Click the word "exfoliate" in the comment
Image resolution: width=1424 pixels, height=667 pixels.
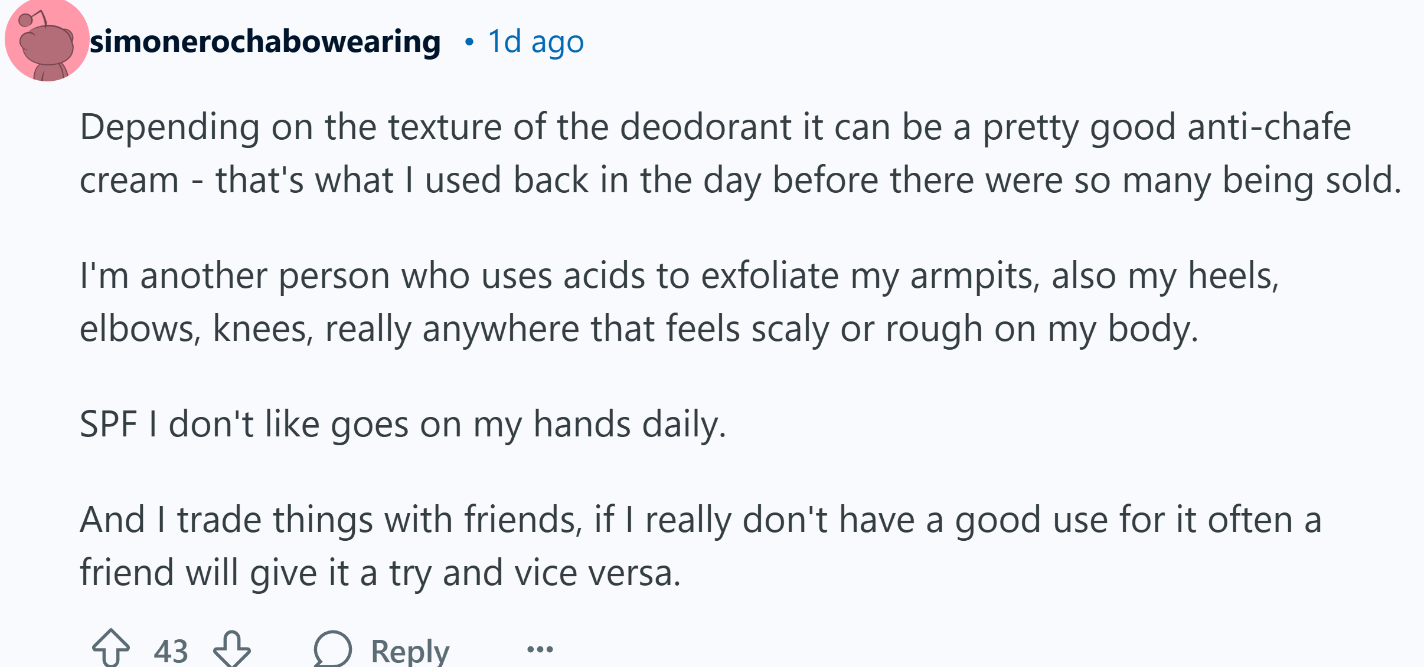click(770, 275)
